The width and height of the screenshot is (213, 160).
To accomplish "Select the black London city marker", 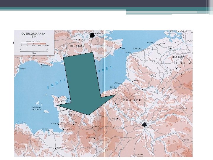I will 92,35.
